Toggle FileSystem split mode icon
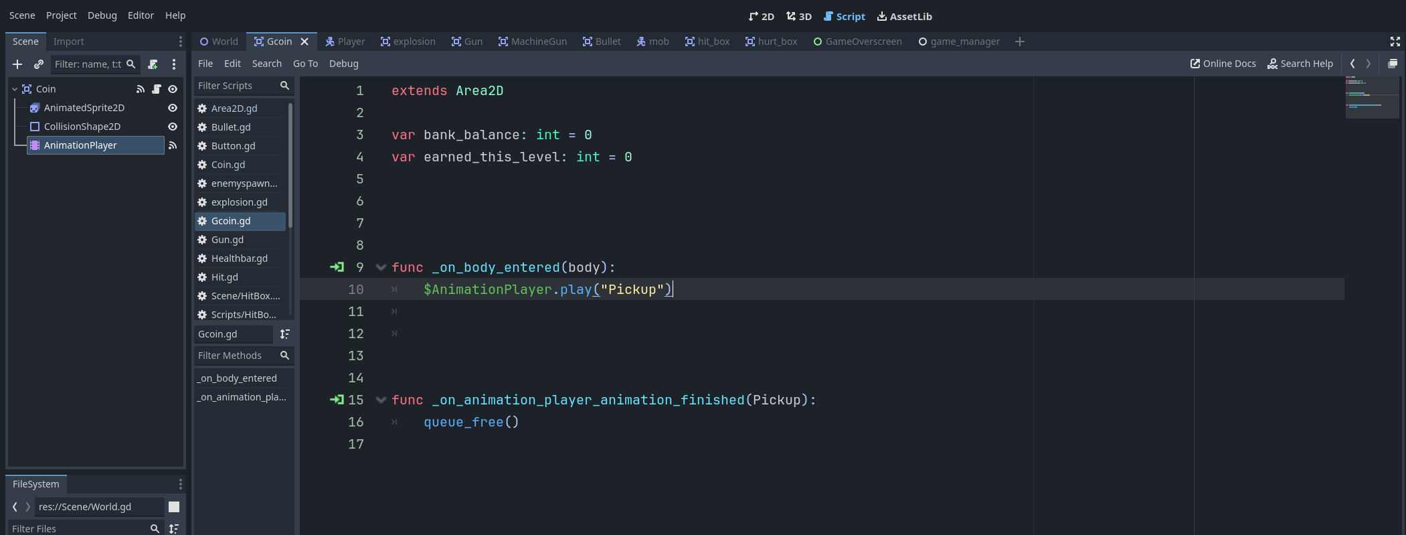 [174, 507]
